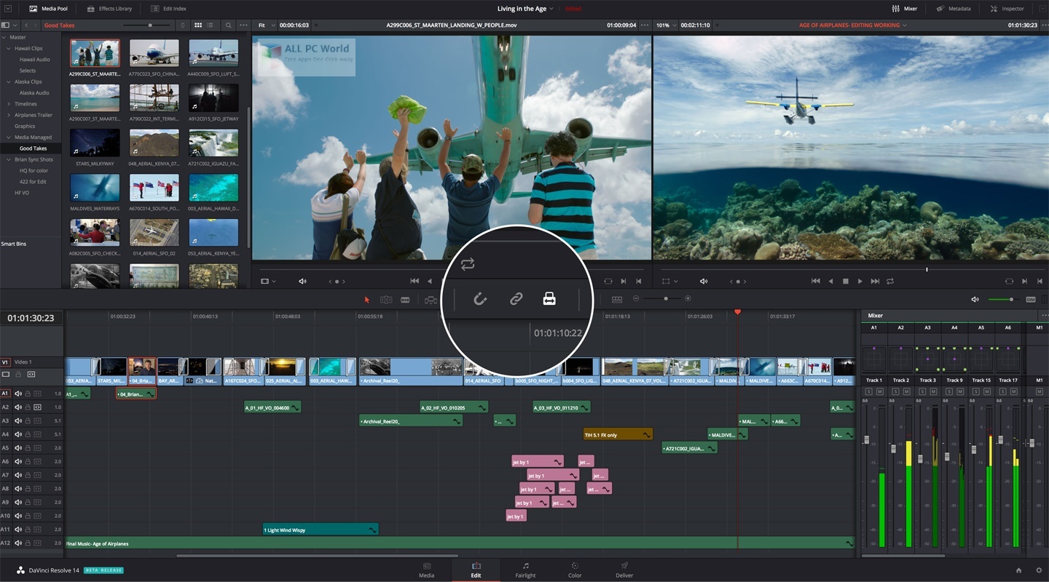Image resolution: width=1049 pixels, height=582 pixels.
Task: Click the timeline viewer speaker volume icon
Action: [704, 281]
